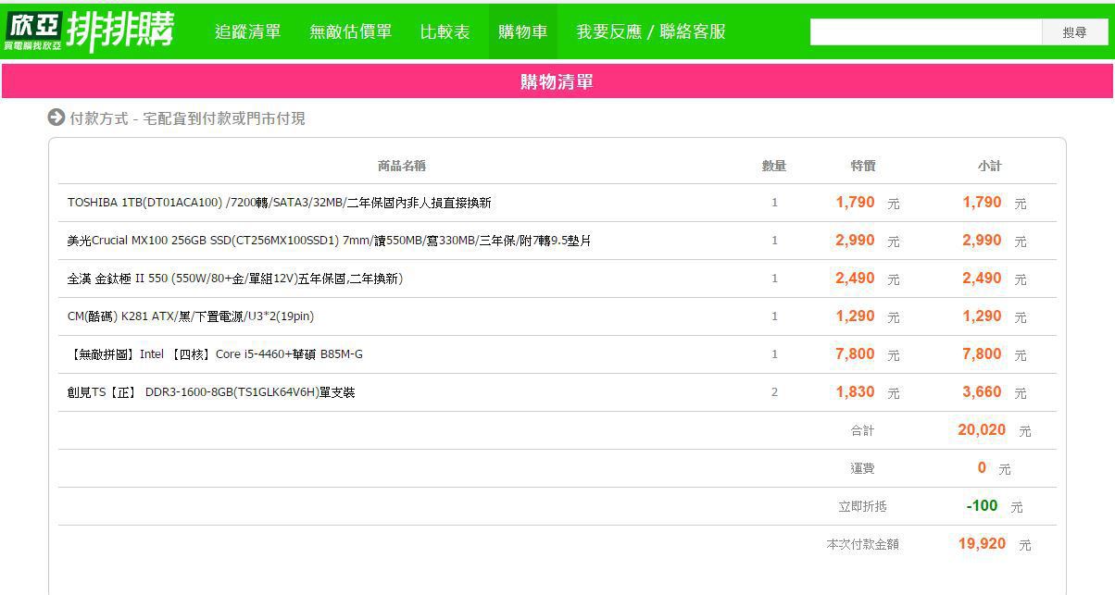Click the 2,990 subtotal for Crucial SSD

tap(982, 240)
